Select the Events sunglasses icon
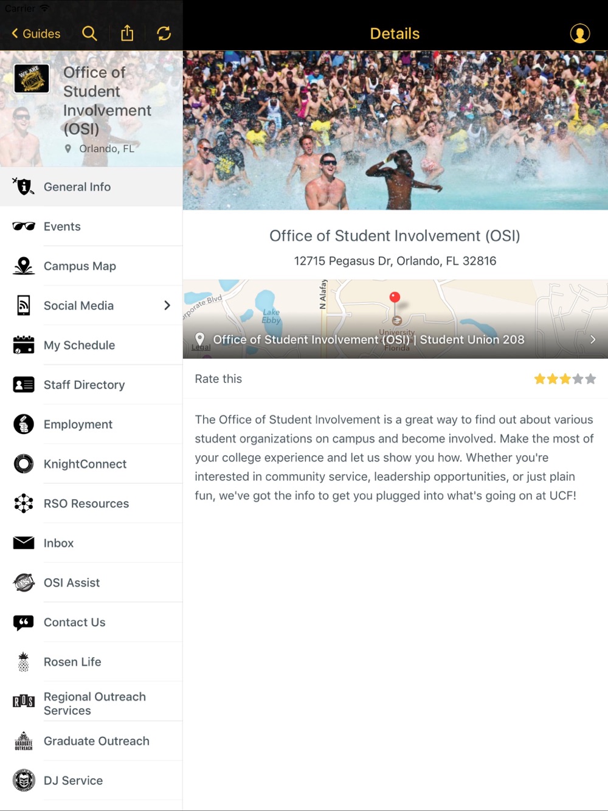The image size is (608, 811). pyautogui.click(x=24, y=226)
